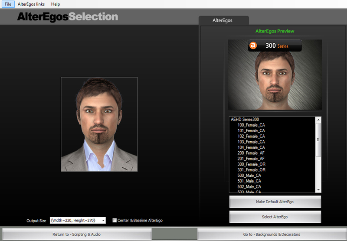Image resolution: width=347 pixels, height=241 pixels.
Task: Click Select AlterEgo button
Action: pyautogui.click(x=275, y=217)
